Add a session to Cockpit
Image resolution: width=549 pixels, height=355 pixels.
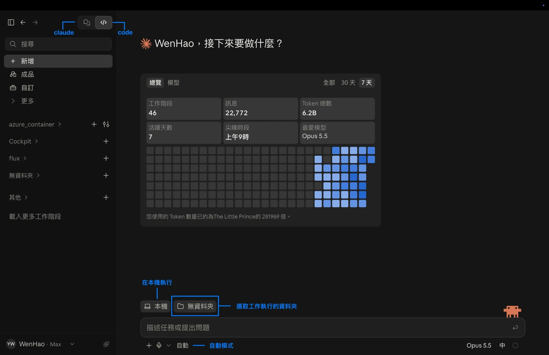[106, 141]
